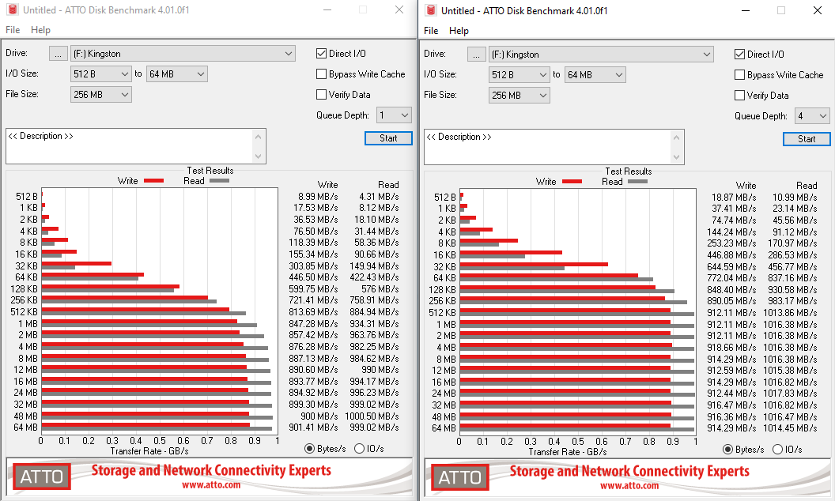
Task: Open Queue Depth dropdown showing 1
Action: tap(394, 115)
